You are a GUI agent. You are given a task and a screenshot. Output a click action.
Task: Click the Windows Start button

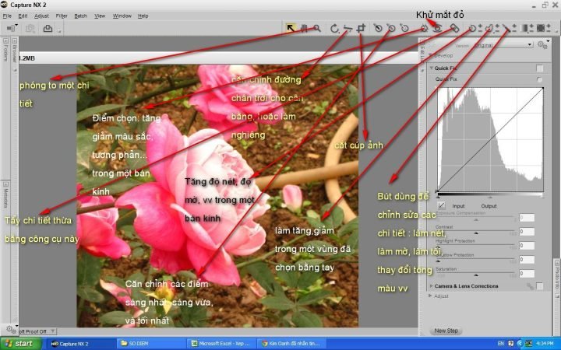[x=21, y=344]
